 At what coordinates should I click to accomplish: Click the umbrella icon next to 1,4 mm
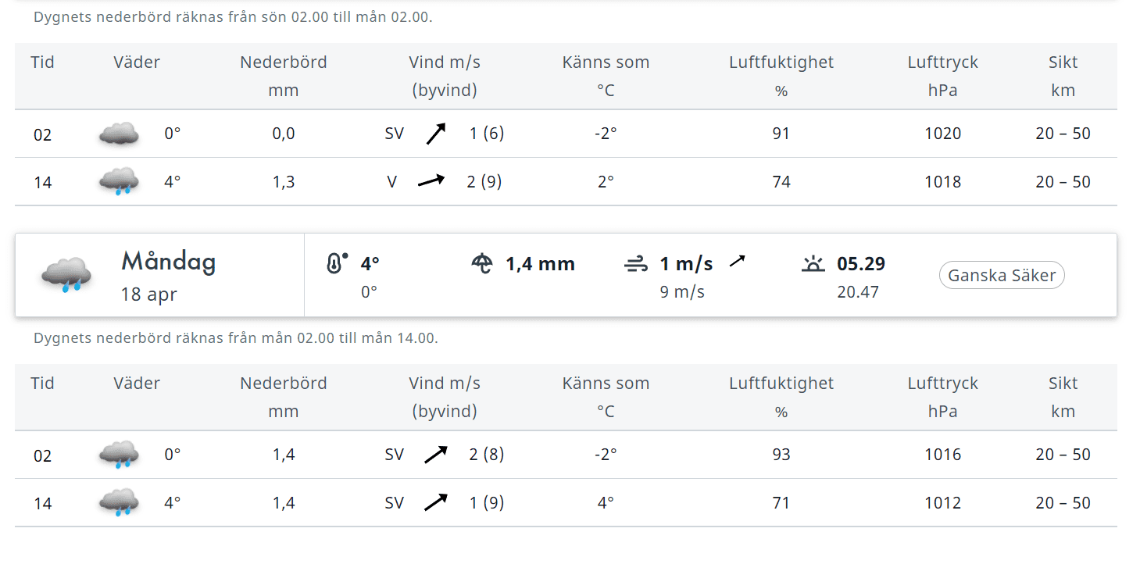(482, 263)
